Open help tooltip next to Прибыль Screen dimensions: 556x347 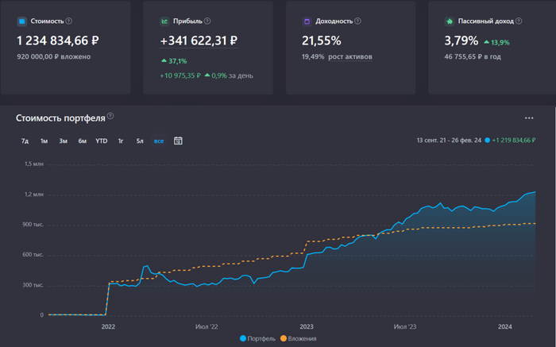tap(206, 21)
